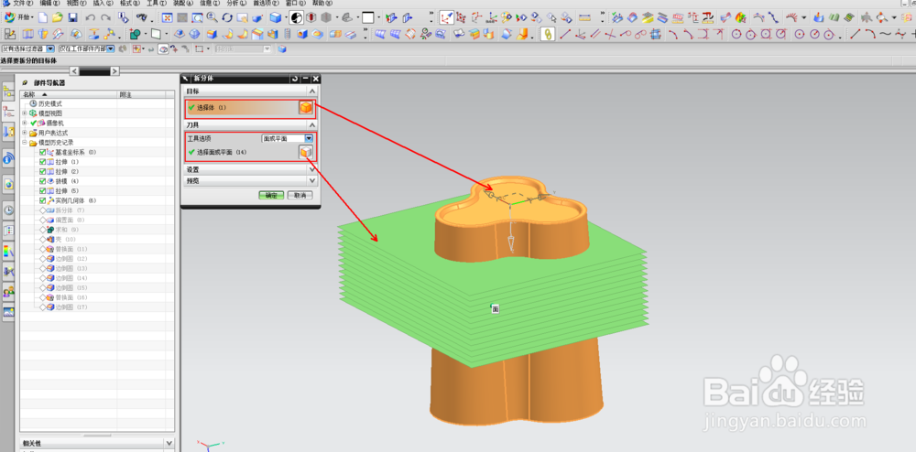Expand the 预览 section in dialog

[312, 181]
